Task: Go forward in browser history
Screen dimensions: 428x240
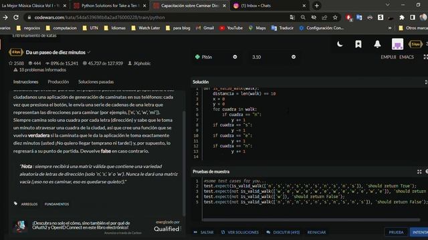Action: pyautogui.click(x=5, y=17)
